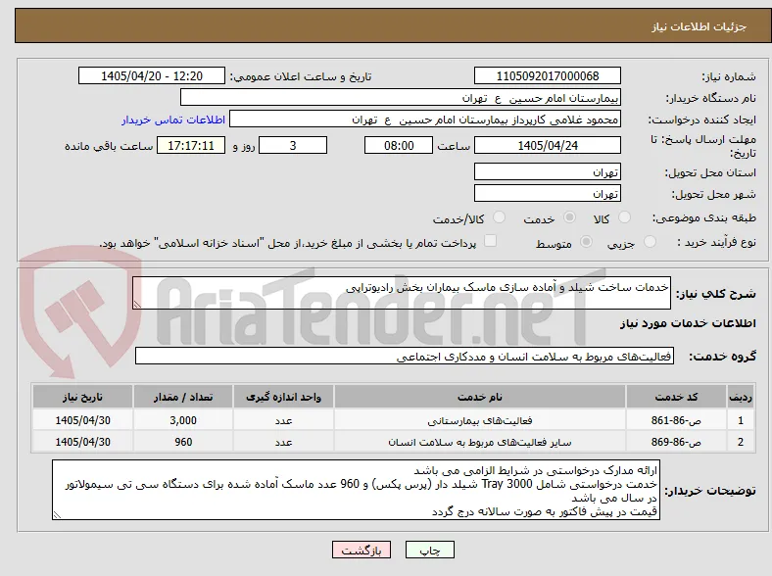
Task: Click the جزئیات اطلاعات نیاز header title
Action: 700,26
